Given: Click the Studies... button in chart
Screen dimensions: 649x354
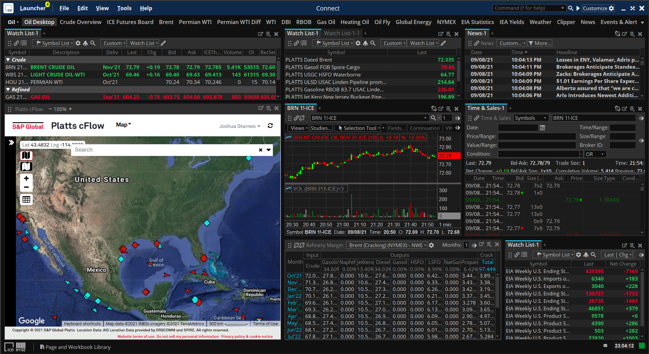Looking at the screenshot, I should coord(321,128).
